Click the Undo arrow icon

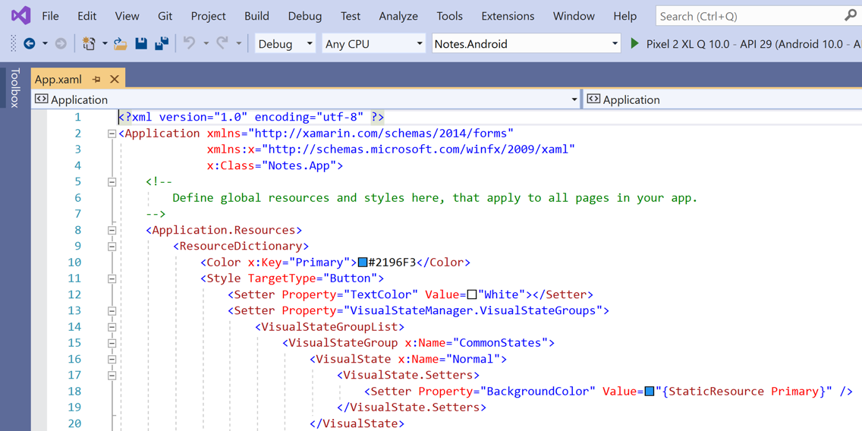[189, 44]
